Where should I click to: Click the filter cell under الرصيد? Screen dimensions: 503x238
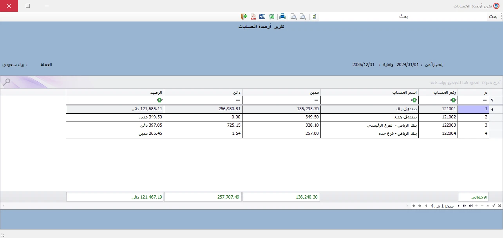(x=115, y=100)
